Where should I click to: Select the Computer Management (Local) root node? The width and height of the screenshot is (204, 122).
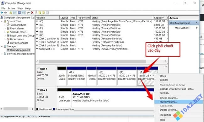pyautogui.click(x=19, y=18)
